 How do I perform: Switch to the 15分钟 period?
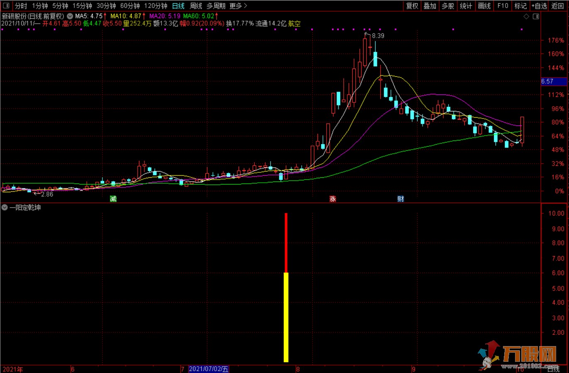82,6
